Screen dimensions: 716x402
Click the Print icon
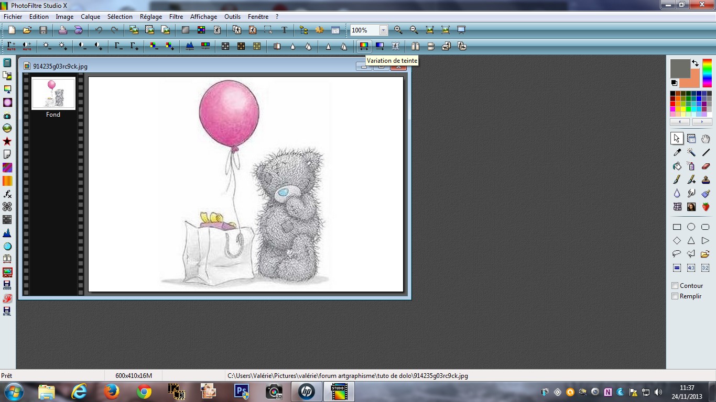[62, 30]
